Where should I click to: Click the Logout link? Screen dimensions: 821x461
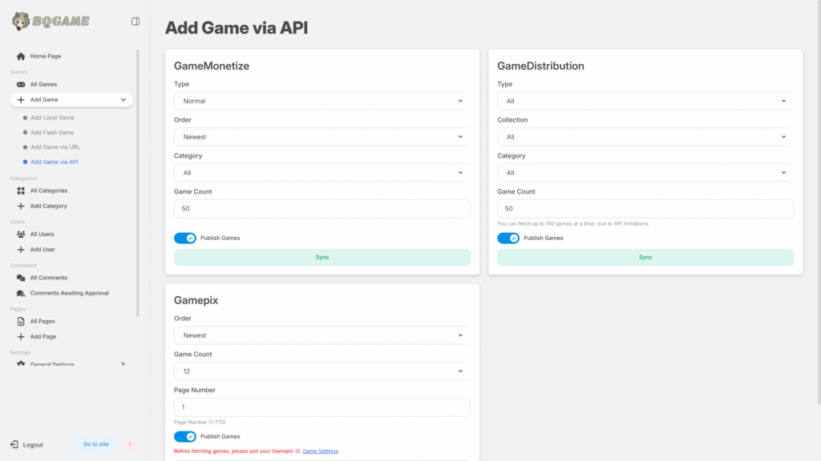tap(33, 445)
